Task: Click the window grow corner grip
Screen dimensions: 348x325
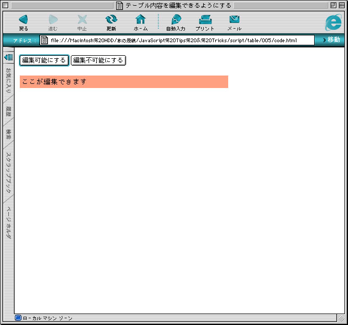Action: click(341, 318)
